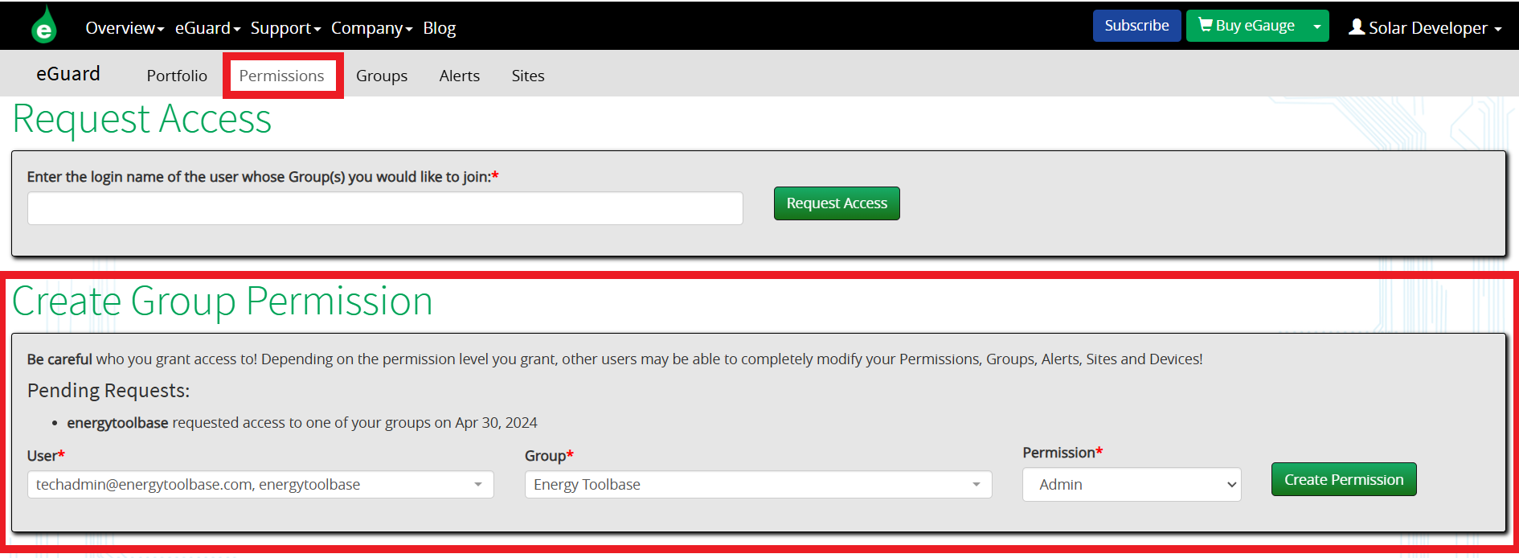Click the user silhouette icon beside Solar Developer
This screenshot has height=558, width=1519.
(1357, 27)
